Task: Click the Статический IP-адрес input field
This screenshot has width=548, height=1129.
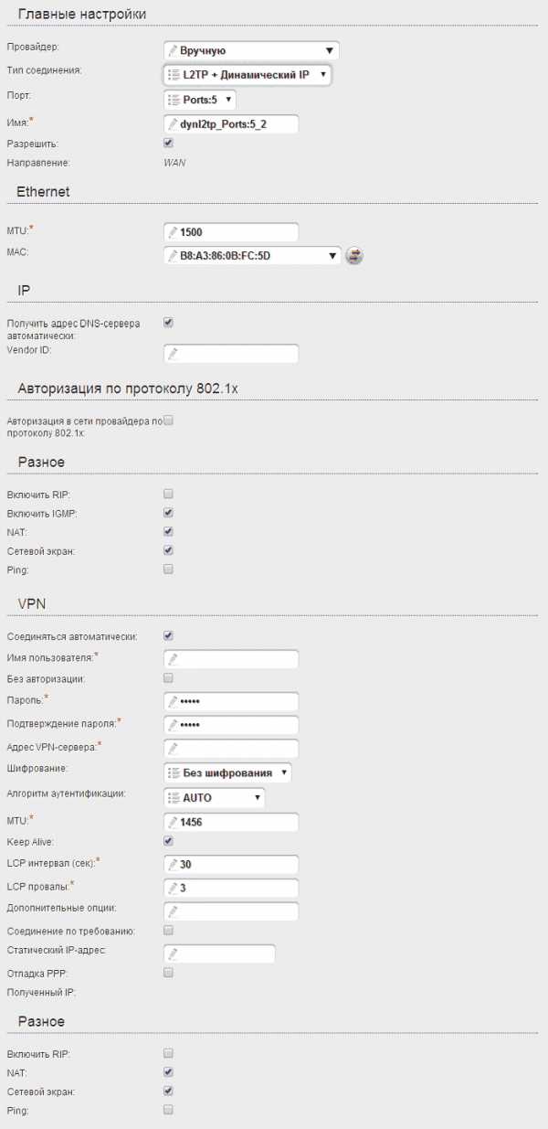Action: pyautogui.click(x=219, y=953)
